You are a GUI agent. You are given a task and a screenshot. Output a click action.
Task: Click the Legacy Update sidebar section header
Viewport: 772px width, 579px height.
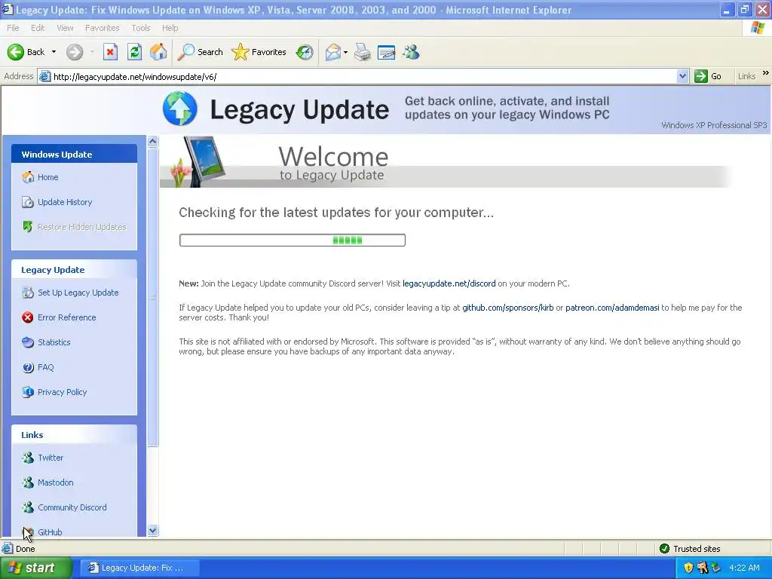click(75, 270)
